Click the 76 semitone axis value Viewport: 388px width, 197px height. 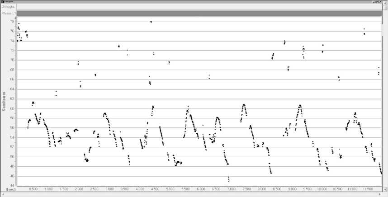coord(12,31)
